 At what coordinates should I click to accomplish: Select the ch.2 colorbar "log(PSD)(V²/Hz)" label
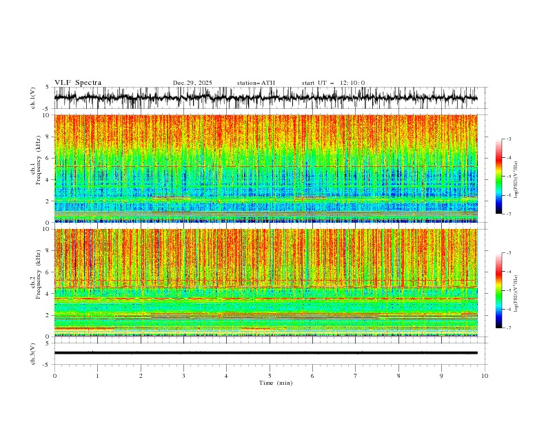tap(516, 293)
